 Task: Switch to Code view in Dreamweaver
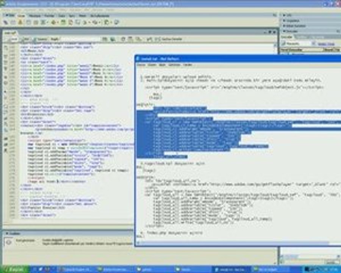[13, 39]
